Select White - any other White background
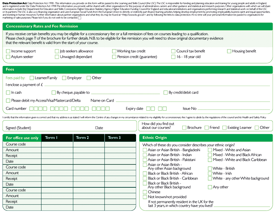Viewport: 276px width, 213px height. click(210, 178)
